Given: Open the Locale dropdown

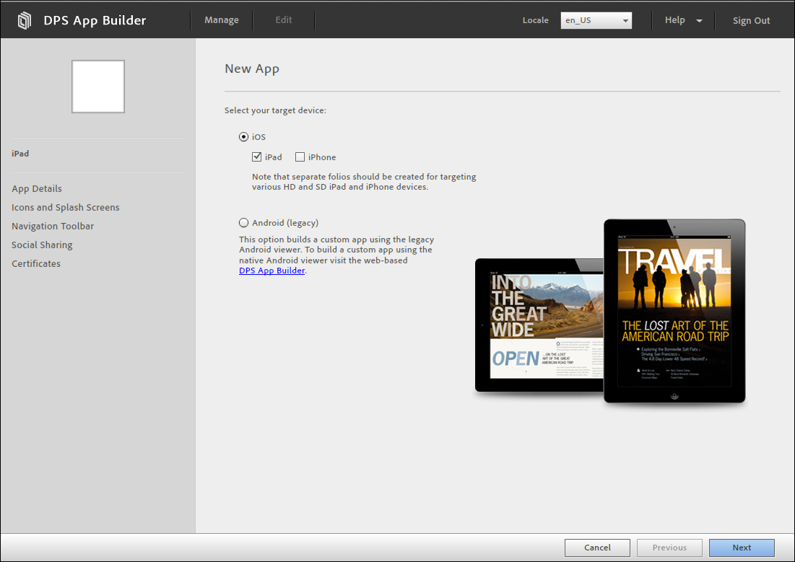Looking at the screenshot, I should tap(595, 20).
